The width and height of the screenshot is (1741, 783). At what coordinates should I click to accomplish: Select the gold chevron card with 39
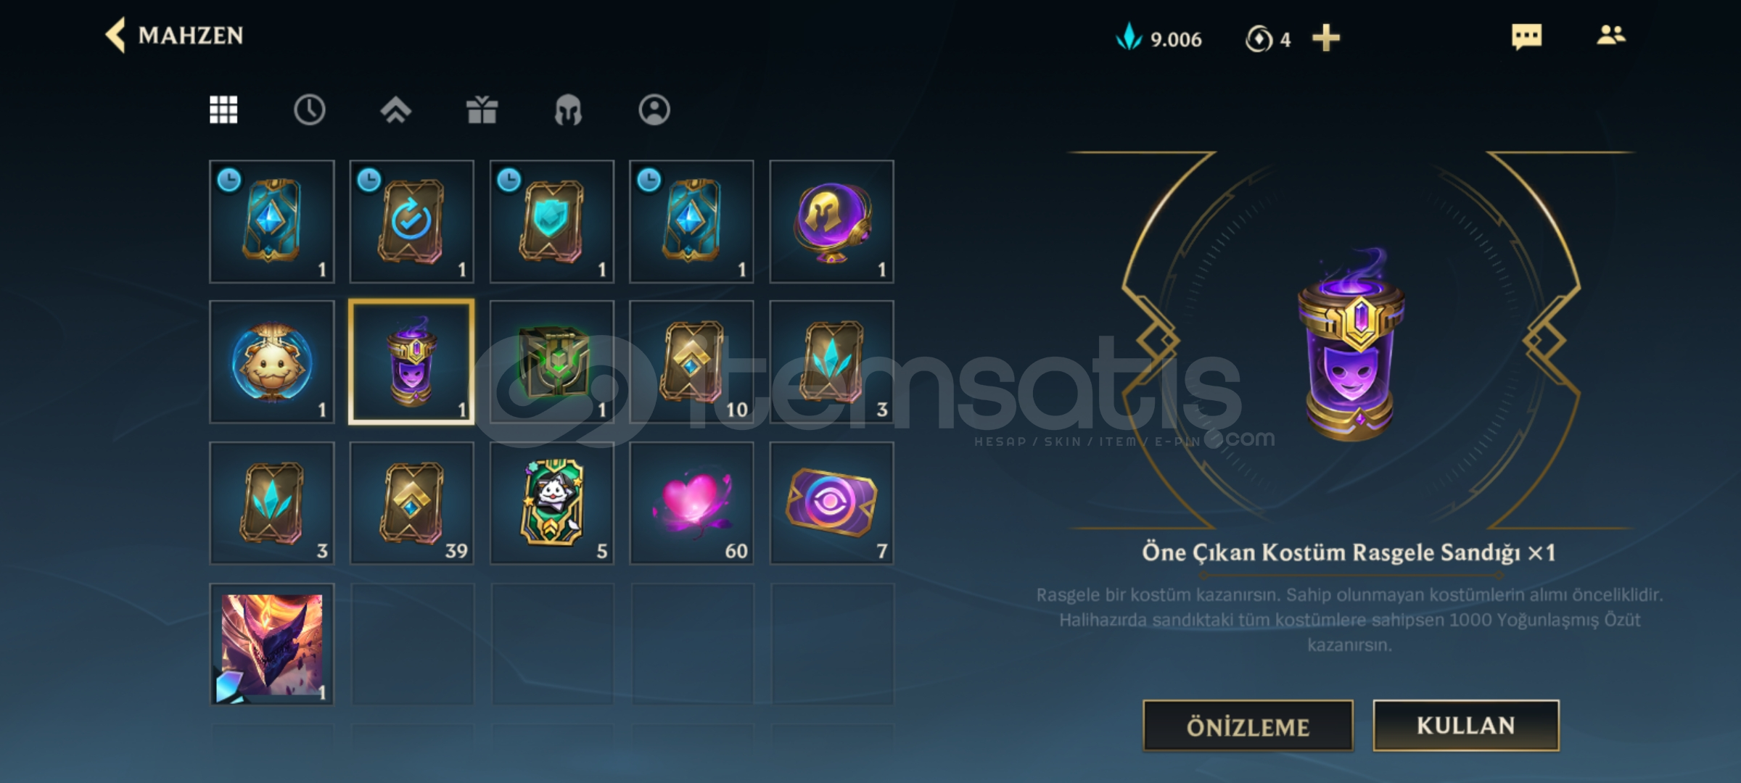[x=412, y=503]
